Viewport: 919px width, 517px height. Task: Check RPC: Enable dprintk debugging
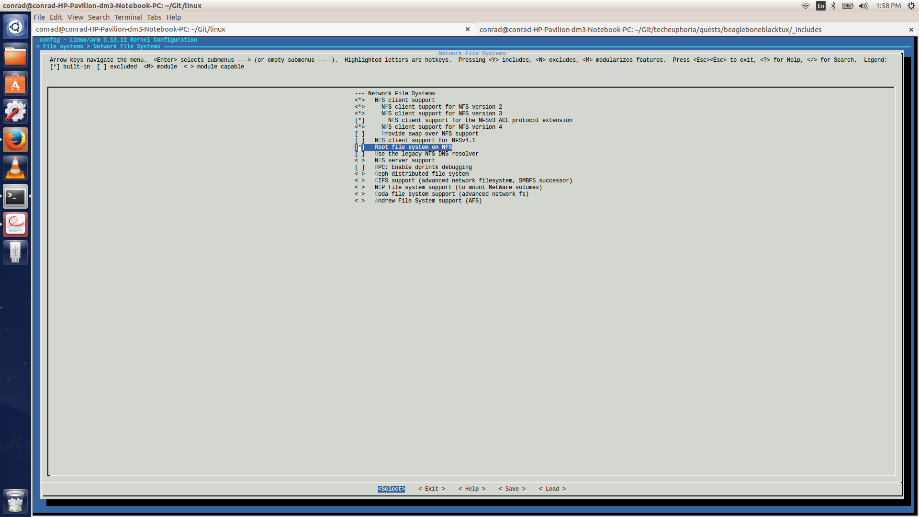point(423,167)
